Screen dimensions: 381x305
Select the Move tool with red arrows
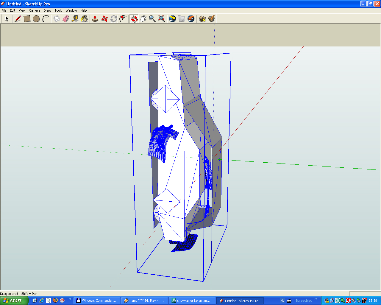click(104, 19)
